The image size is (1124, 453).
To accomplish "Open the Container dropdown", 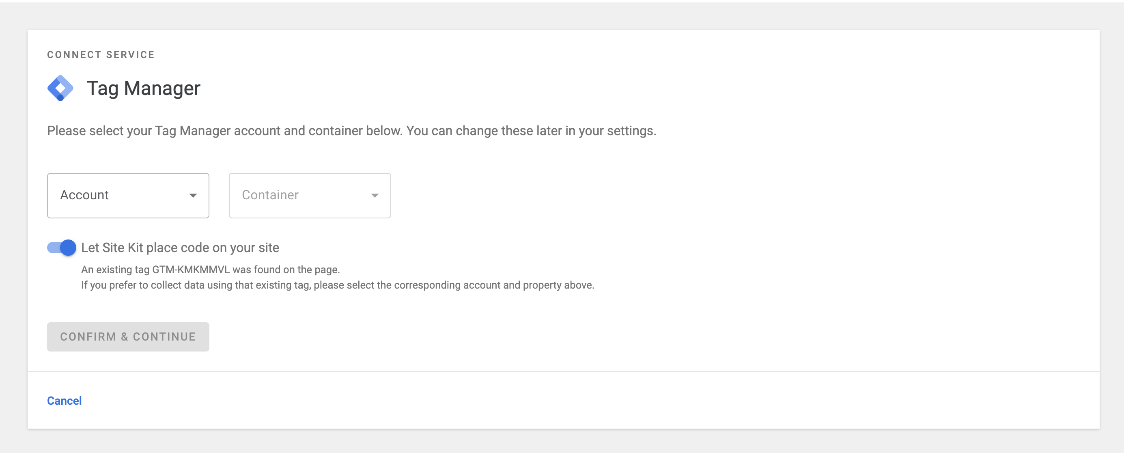I will [x=309, y=195].
